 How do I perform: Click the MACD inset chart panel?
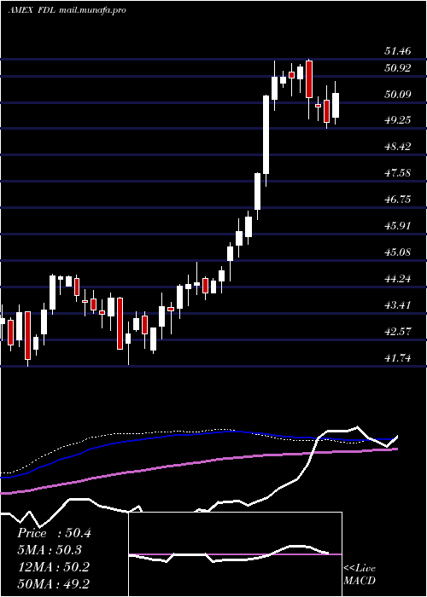[235, 554]
